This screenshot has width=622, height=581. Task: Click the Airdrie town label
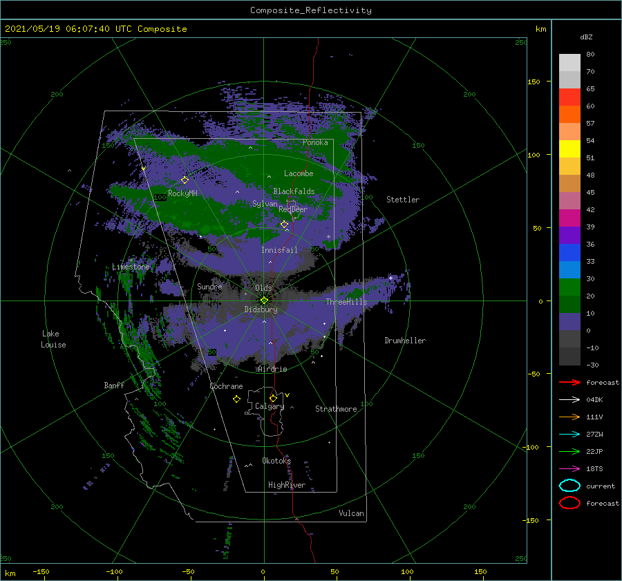point(272,369)
